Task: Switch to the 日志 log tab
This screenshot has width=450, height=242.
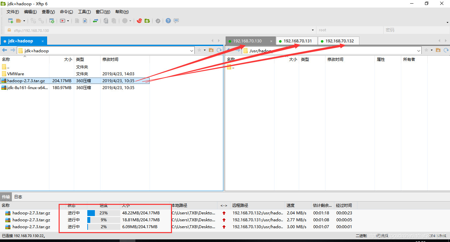Action: pos(18,197)
